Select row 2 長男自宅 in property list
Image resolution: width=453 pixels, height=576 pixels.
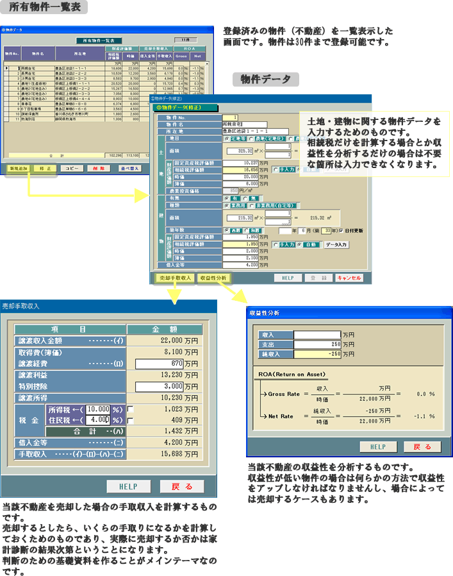coord(104,74)
